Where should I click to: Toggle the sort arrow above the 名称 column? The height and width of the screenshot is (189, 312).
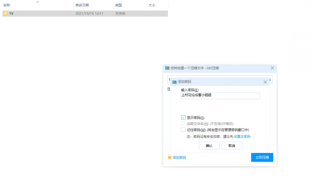point(37,2)
